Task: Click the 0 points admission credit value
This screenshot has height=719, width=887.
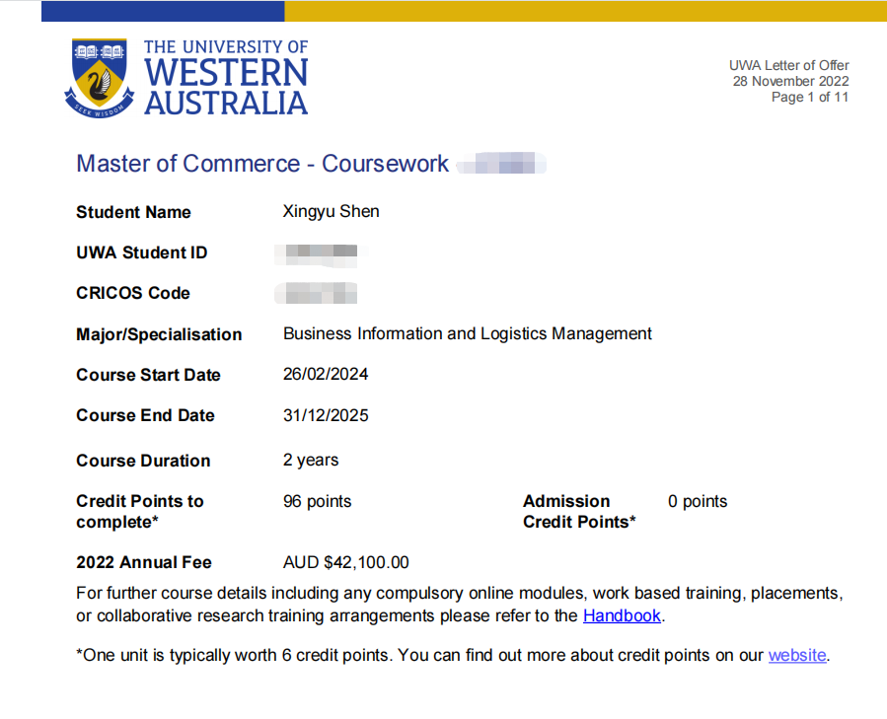Action: (697, 501)
